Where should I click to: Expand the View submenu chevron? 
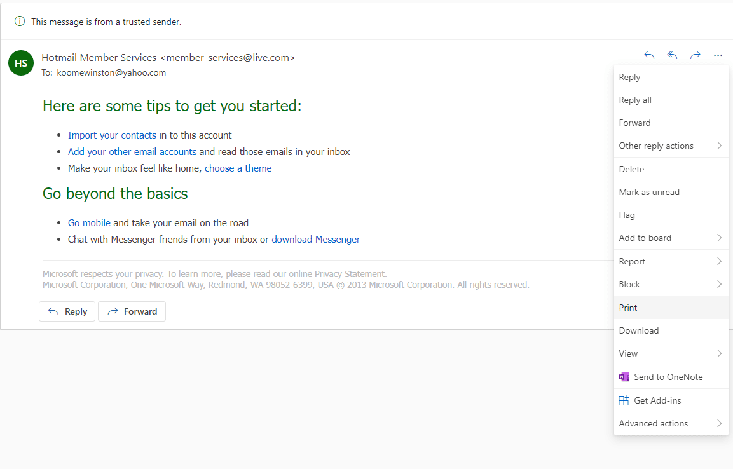pyautogui.click(x=720, y=353)
